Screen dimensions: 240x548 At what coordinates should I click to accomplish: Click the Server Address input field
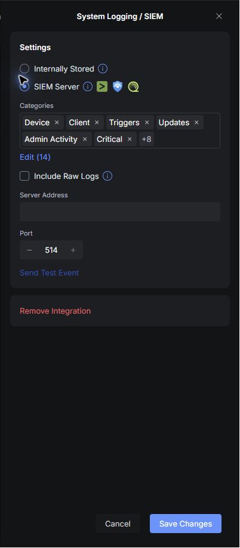click(120, 212)
